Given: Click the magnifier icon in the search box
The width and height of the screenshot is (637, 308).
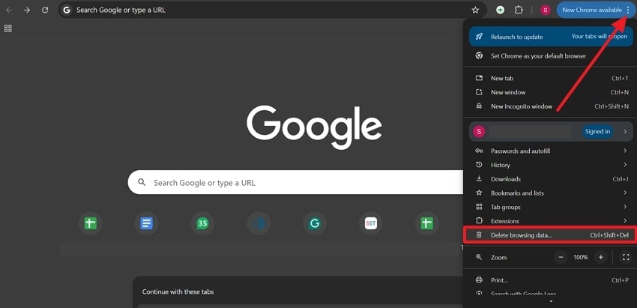Looking at the screenshot, I should pos(142,182).
